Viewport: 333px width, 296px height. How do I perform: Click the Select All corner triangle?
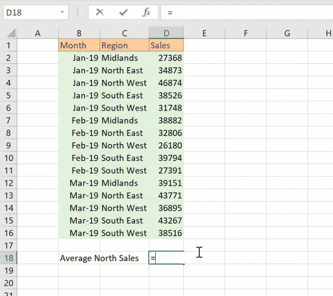click(x=11, y=33)
